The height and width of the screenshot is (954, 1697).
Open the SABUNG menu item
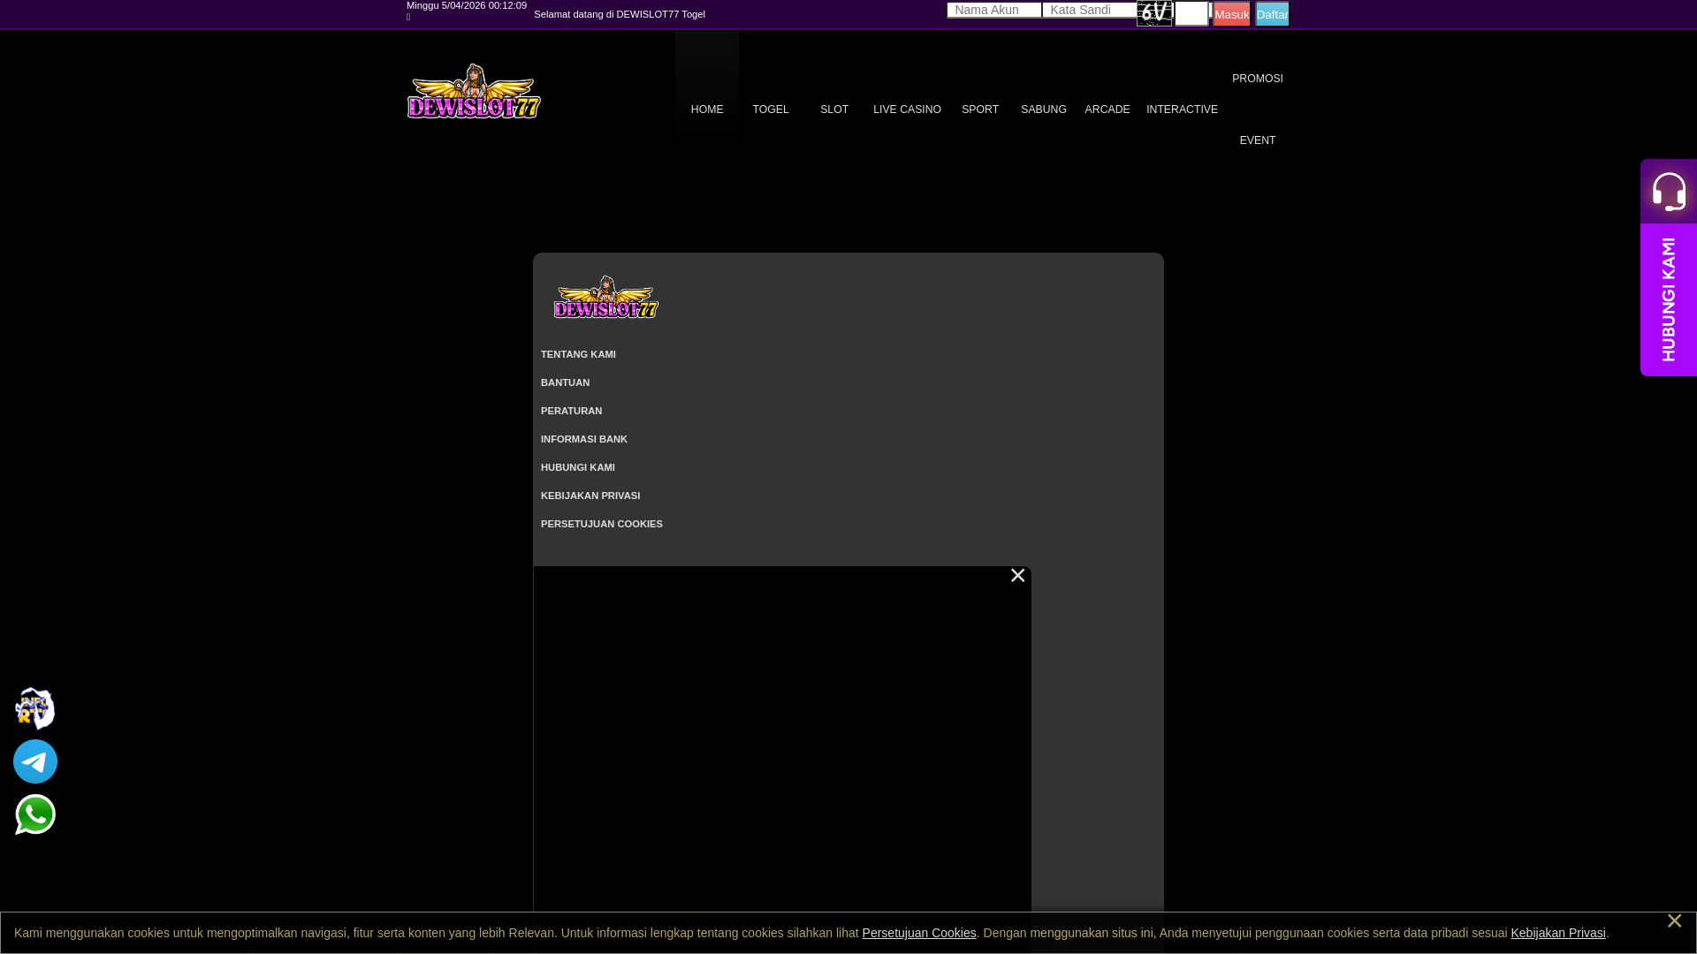click(1044, 110)
